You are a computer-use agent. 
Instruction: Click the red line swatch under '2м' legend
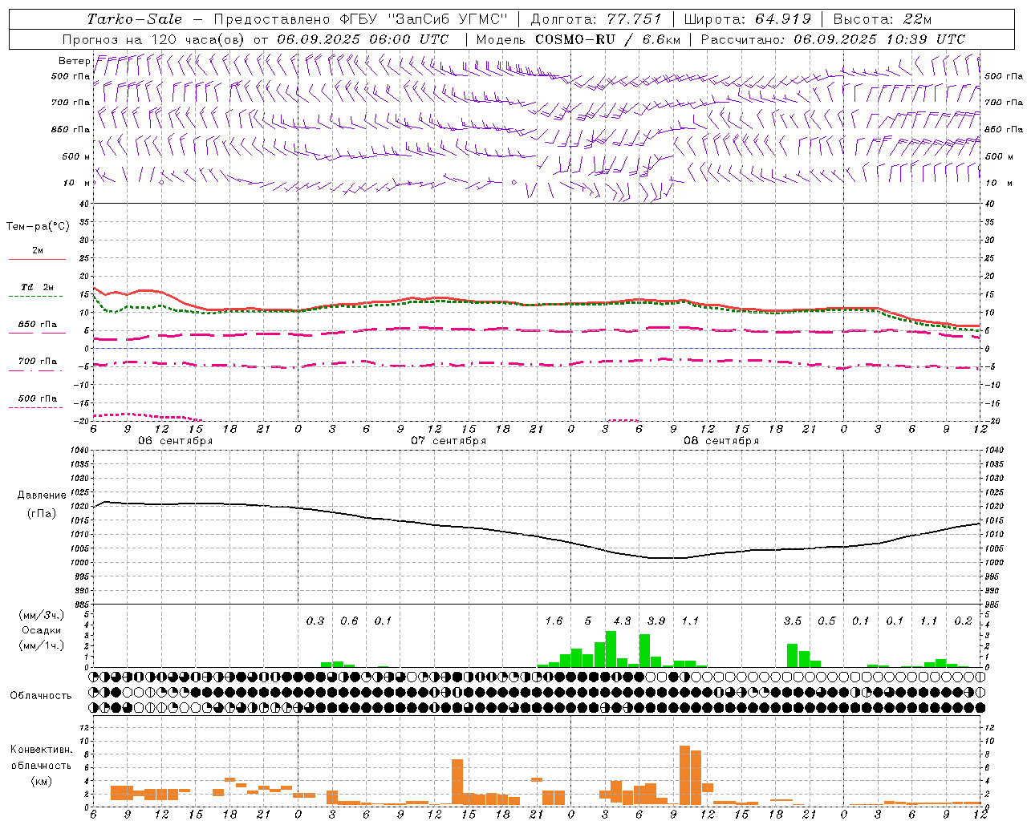37,259
